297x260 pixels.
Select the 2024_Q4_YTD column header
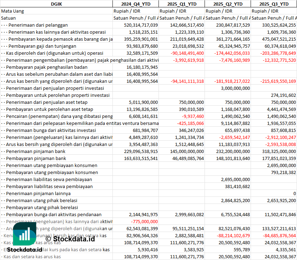pos(135,4)
